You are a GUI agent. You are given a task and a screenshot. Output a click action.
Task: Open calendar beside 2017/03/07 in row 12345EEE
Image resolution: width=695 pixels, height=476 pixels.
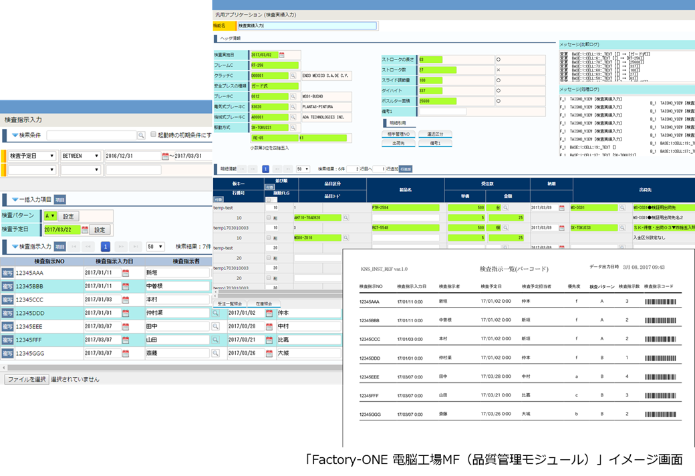pyautogui.click(x=126, y=326)
